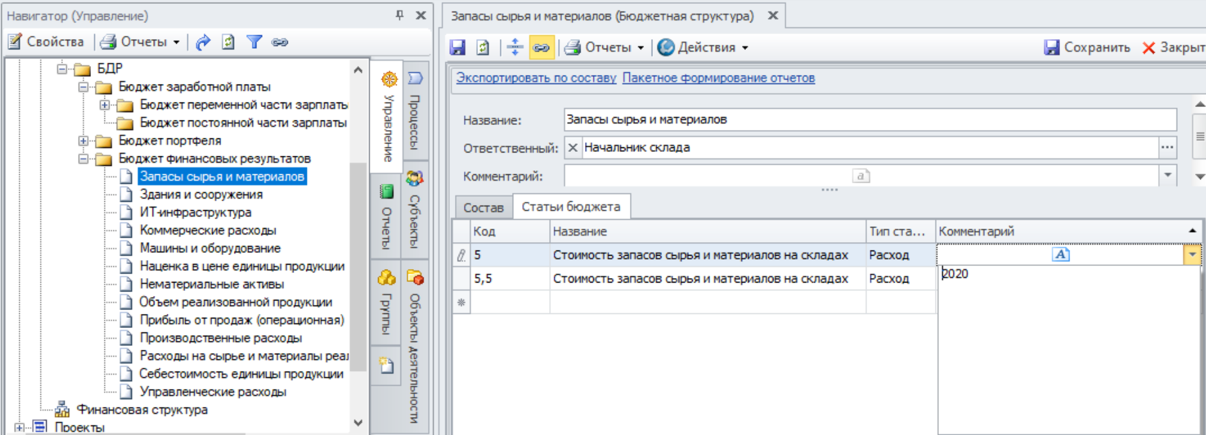The height and width of the screenshot is (435, 1206).
Task: Click the refresh icon next to the save icon
Action: 483,47
